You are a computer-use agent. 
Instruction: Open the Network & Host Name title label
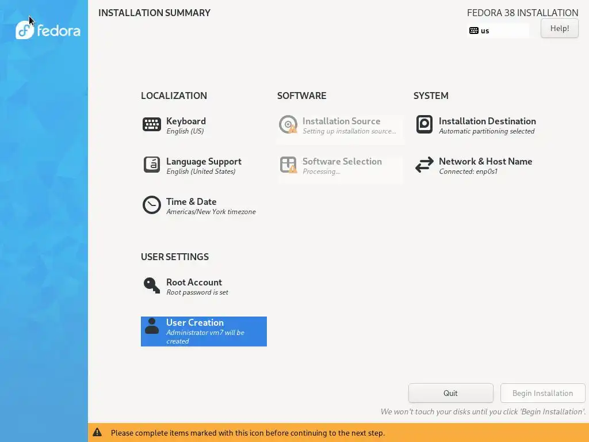(485, 161)
